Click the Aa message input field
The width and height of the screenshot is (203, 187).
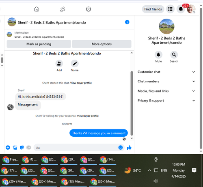tap(76, 148)
